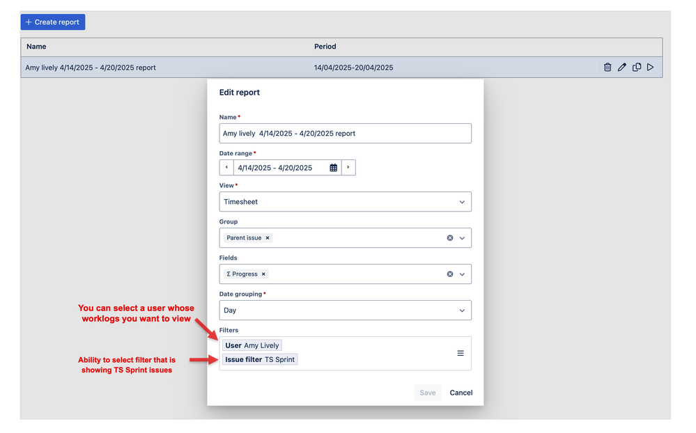Viewport: 696px width, 433px height.
Task: Open the Date grouping dropdown showing Day
Action: click(x=461, y=310)
